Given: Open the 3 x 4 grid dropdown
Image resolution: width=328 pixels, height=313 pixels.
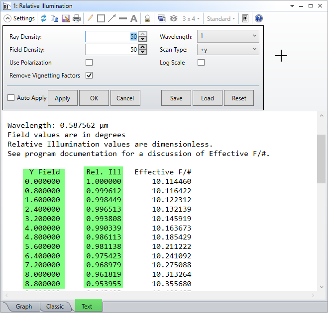Looking at the screenshot, I should 191,19.
